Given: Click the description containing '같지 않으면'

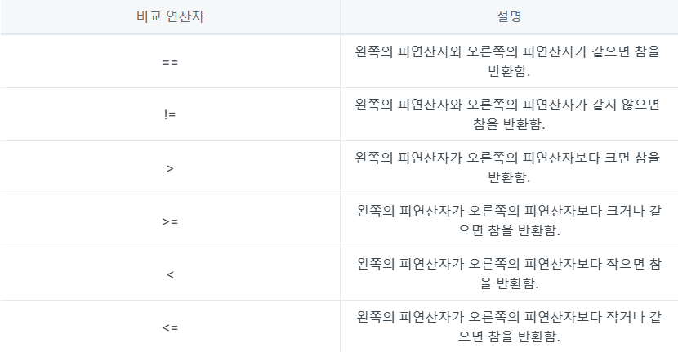Looking at the screenshot, I should [508, 114].
